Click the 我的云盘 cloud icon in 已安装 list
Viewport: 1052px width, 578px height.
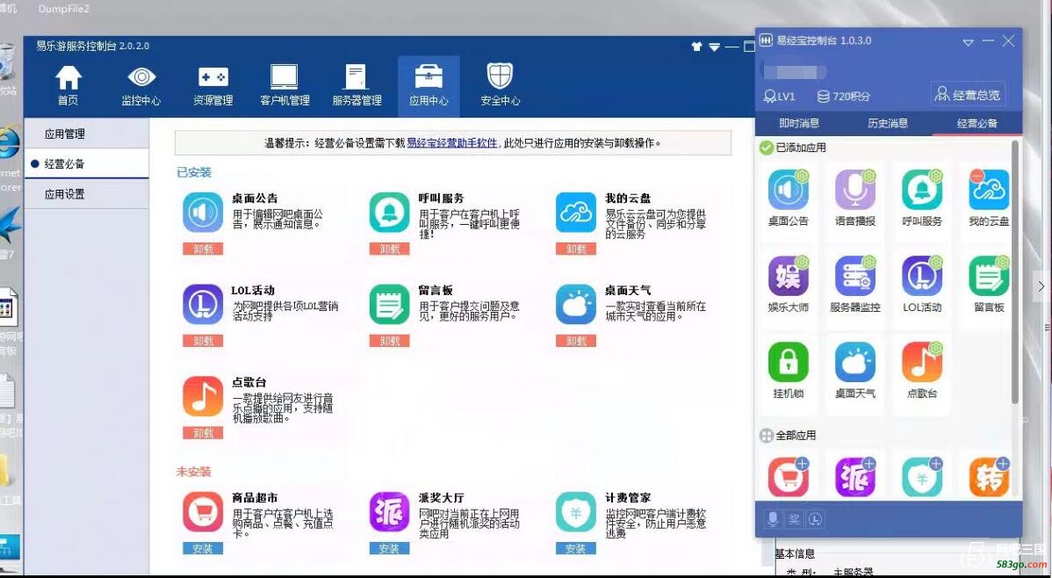[576, 213]
